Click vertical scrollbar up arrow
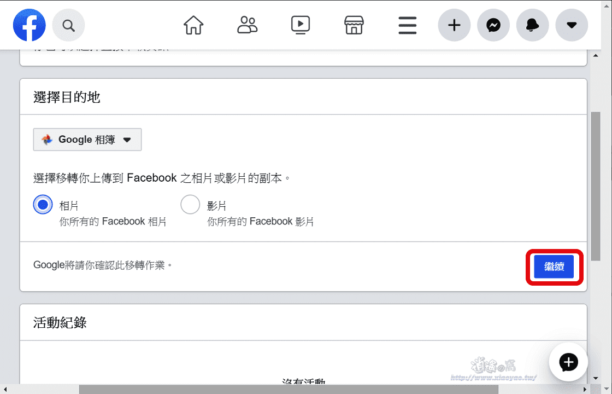Screen dimensions: 612x394 pos(596,55)
